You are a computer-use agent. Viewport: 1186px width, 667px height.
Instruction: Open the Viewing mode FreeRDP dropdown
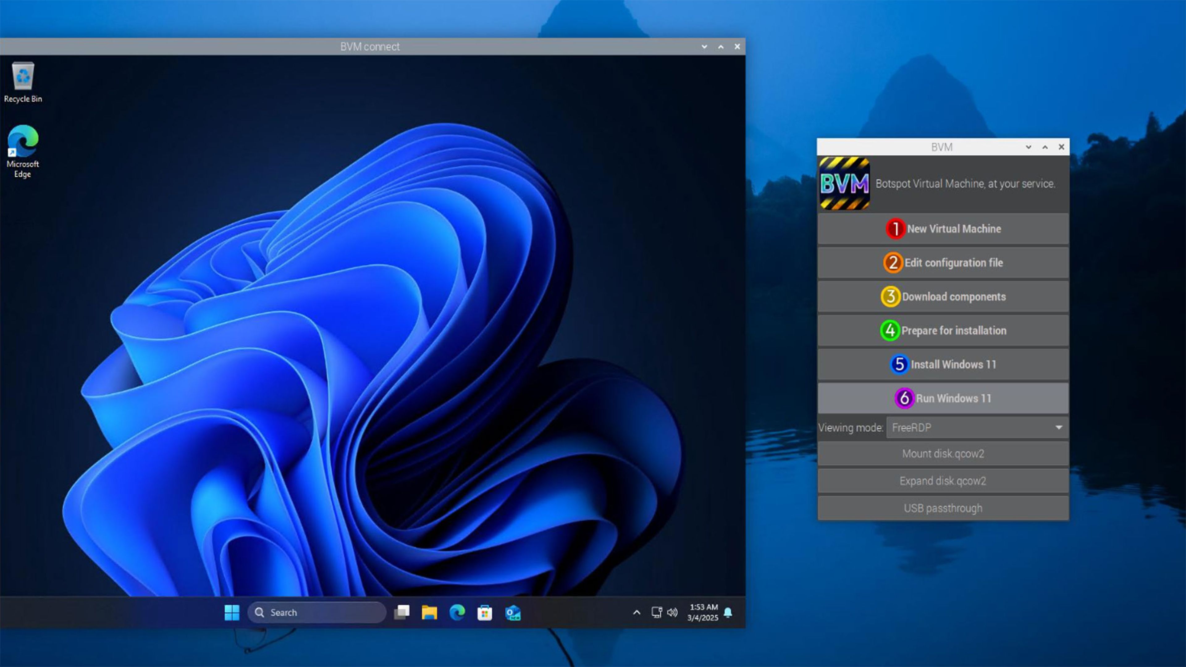978,428
